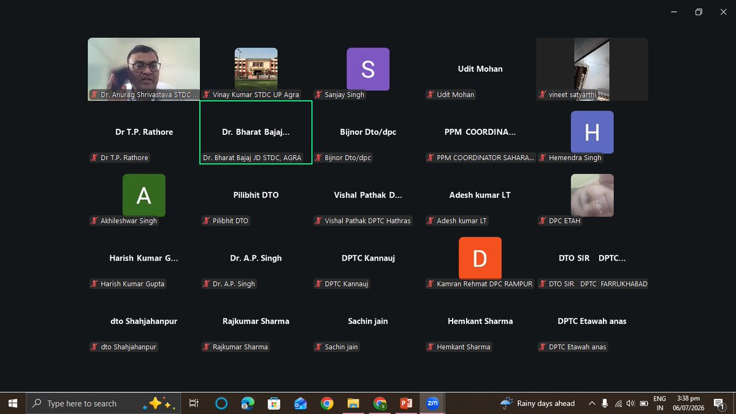Open the notification center icon
Viewport: 736px width, 414px height.
720,403
